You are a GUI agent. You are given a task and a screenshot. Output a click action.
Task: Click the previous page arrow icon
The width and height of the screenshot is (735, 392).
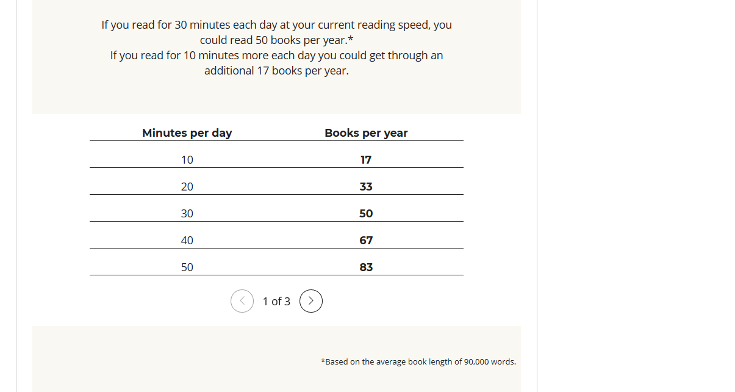pyautogui.click(x=242, y=301)
